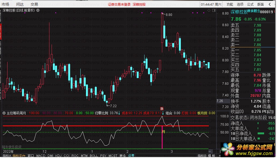Click the diamond icon at the chart's top right
The image size is (277, 158).
(209, 10)
